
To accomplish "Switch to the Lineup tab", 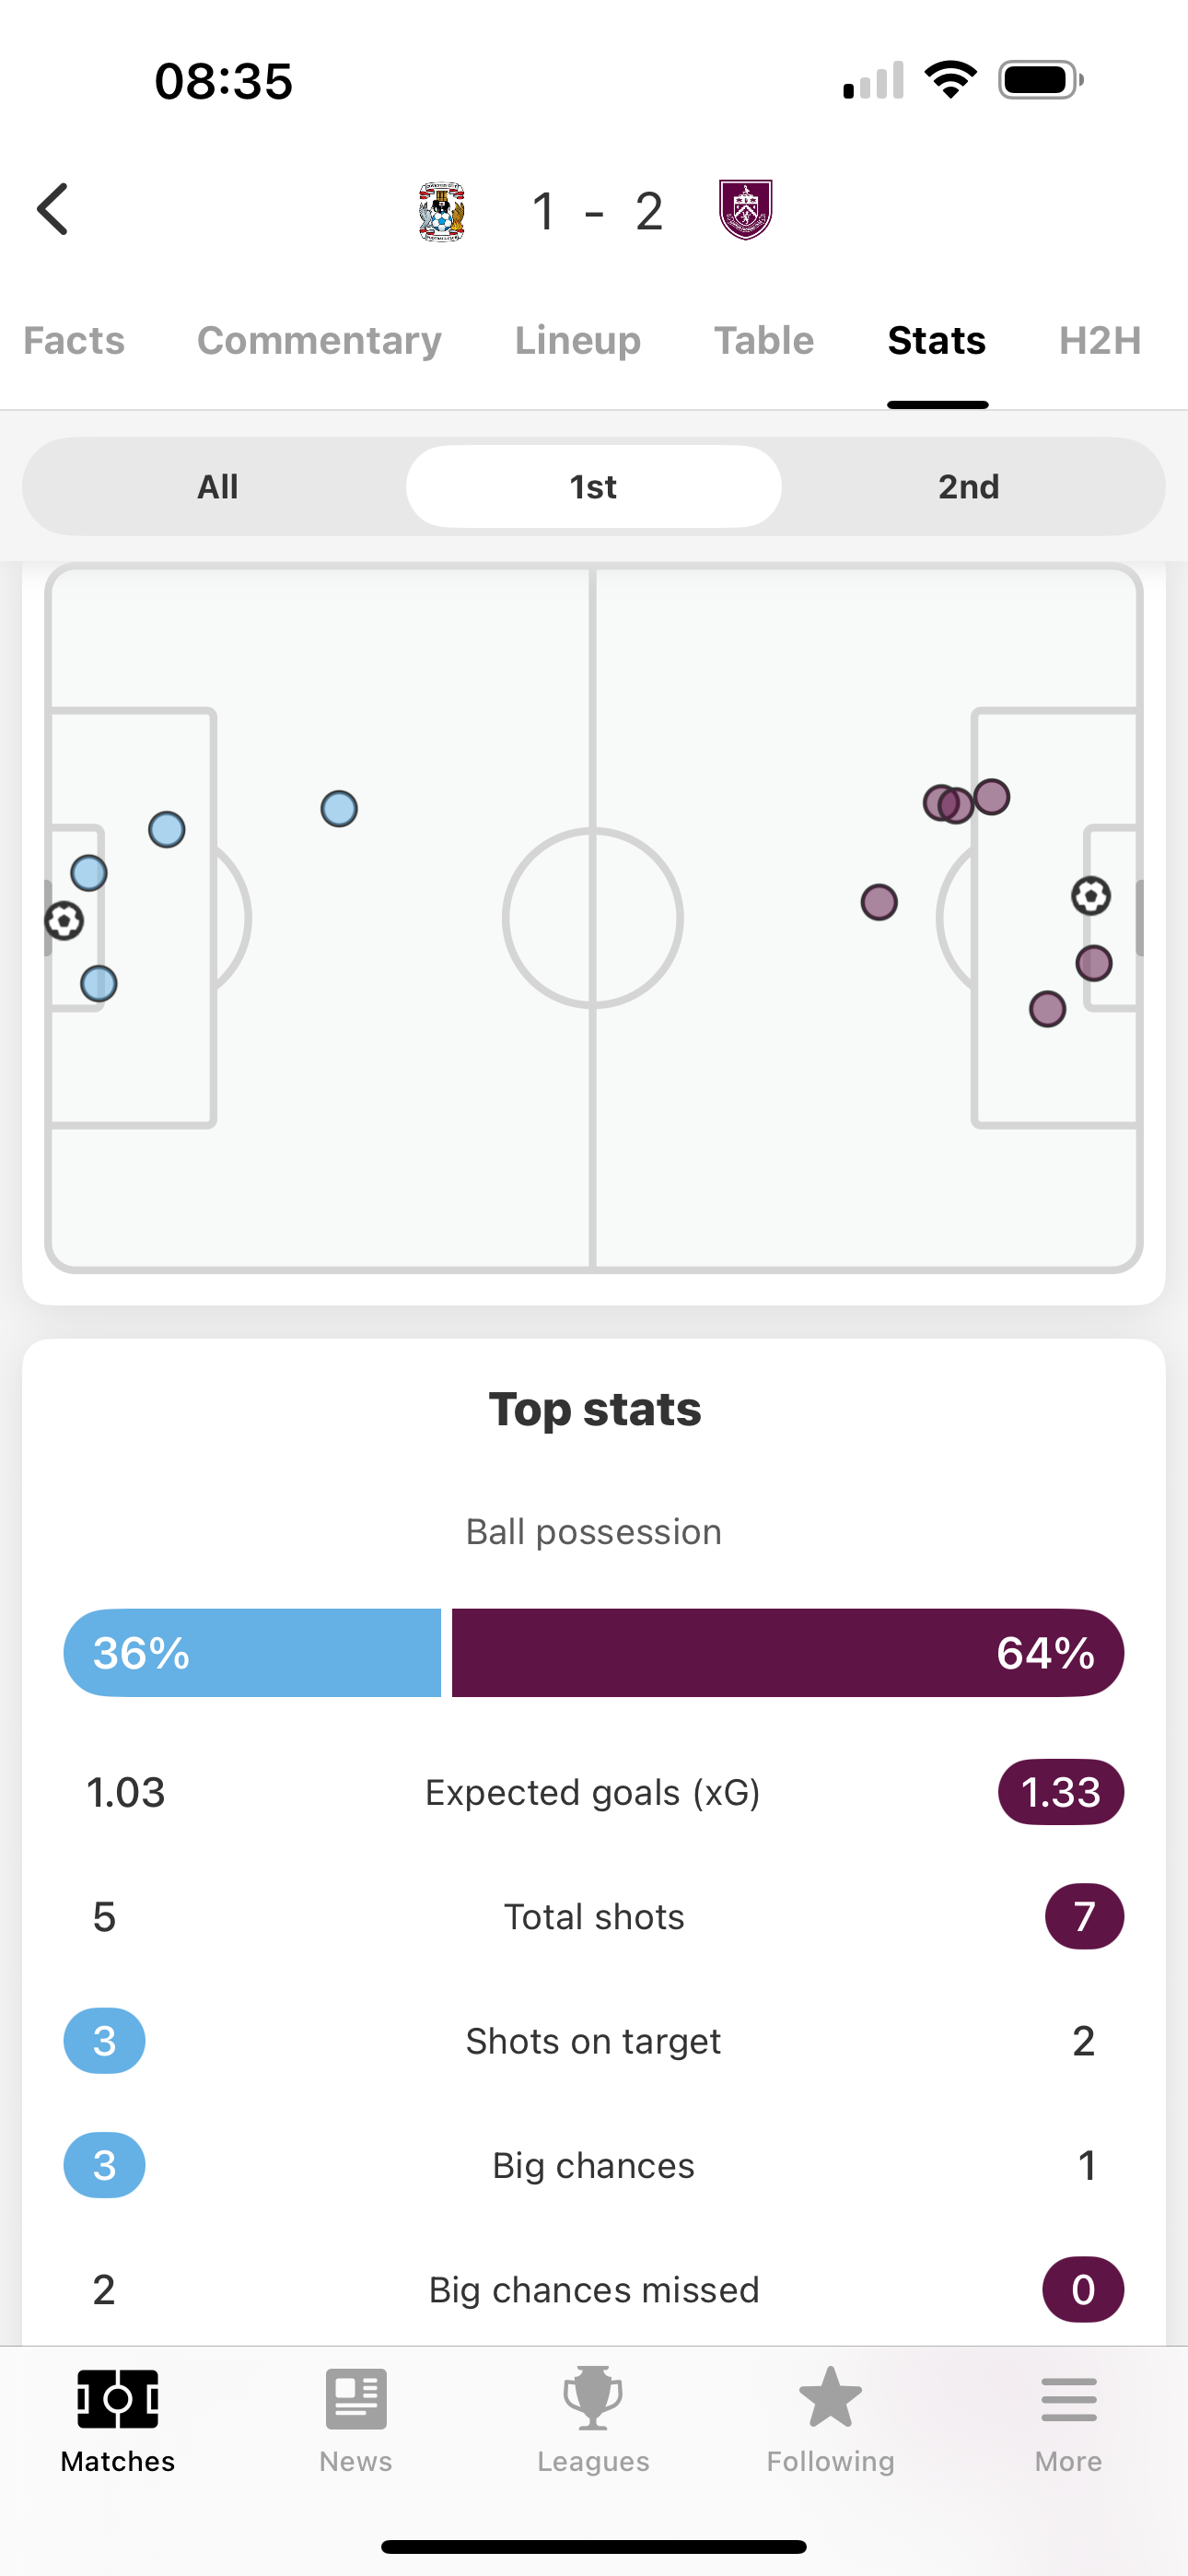I will tap(577, 341).
